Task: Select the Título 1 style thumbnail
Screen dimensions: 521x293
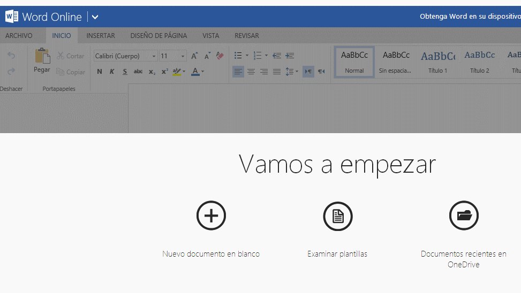Action: 437,62
